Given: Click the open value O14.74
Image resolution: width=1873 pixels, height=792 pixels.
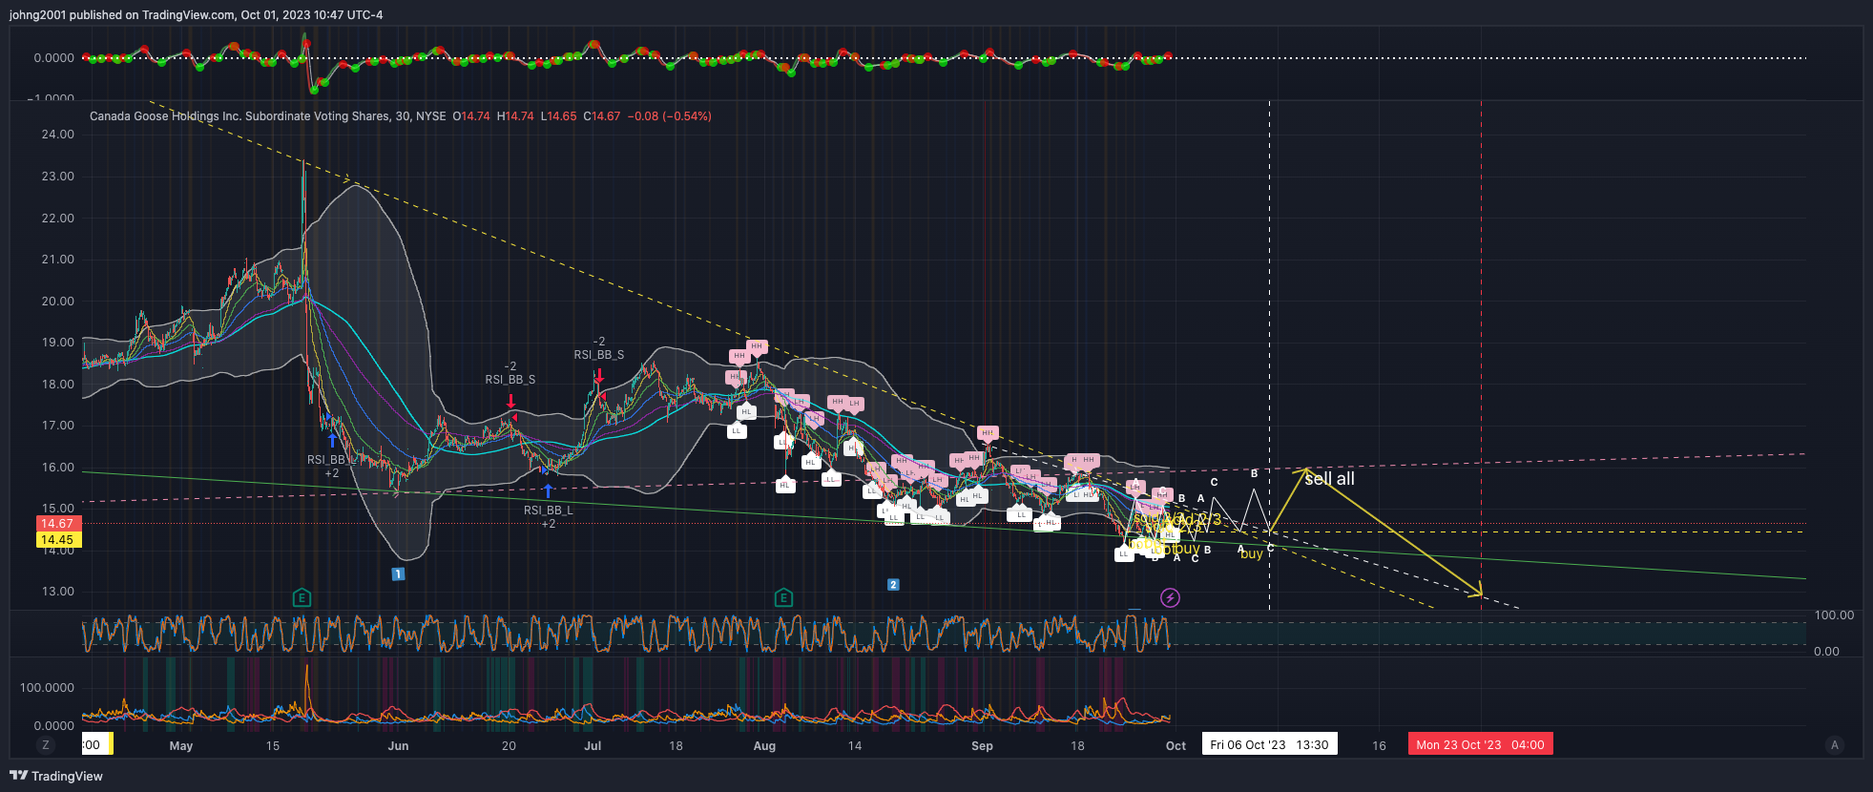Looking at the screenshot, I should 471,116.
